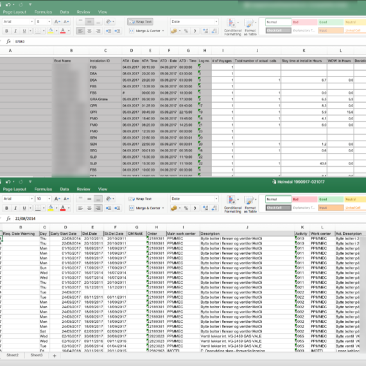This screenshot has height=366, width=366.
Task: Click Format as Table in lower ribbon
Action: tap(250, 205)
